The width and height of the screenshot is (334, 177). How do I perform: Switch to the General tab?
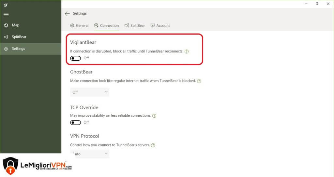79,25
